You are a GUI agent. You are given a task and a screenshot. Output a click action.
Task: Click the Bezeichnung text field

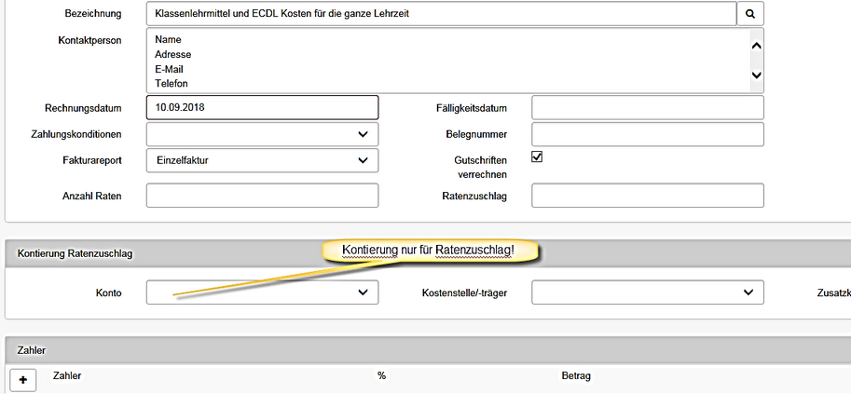(x=441, y=14)
